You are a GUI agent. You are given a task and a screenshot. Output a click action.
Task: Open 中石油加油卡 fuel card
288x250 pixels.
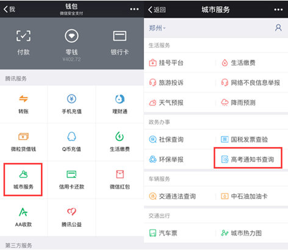coord(252,196)
